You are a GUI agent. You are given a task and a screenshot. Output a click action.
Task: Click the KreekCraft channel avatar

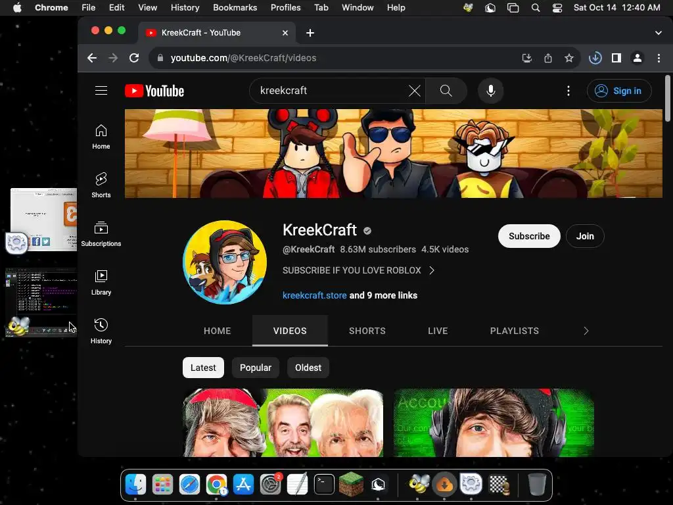pyautogui.click(x=225, y=262)
